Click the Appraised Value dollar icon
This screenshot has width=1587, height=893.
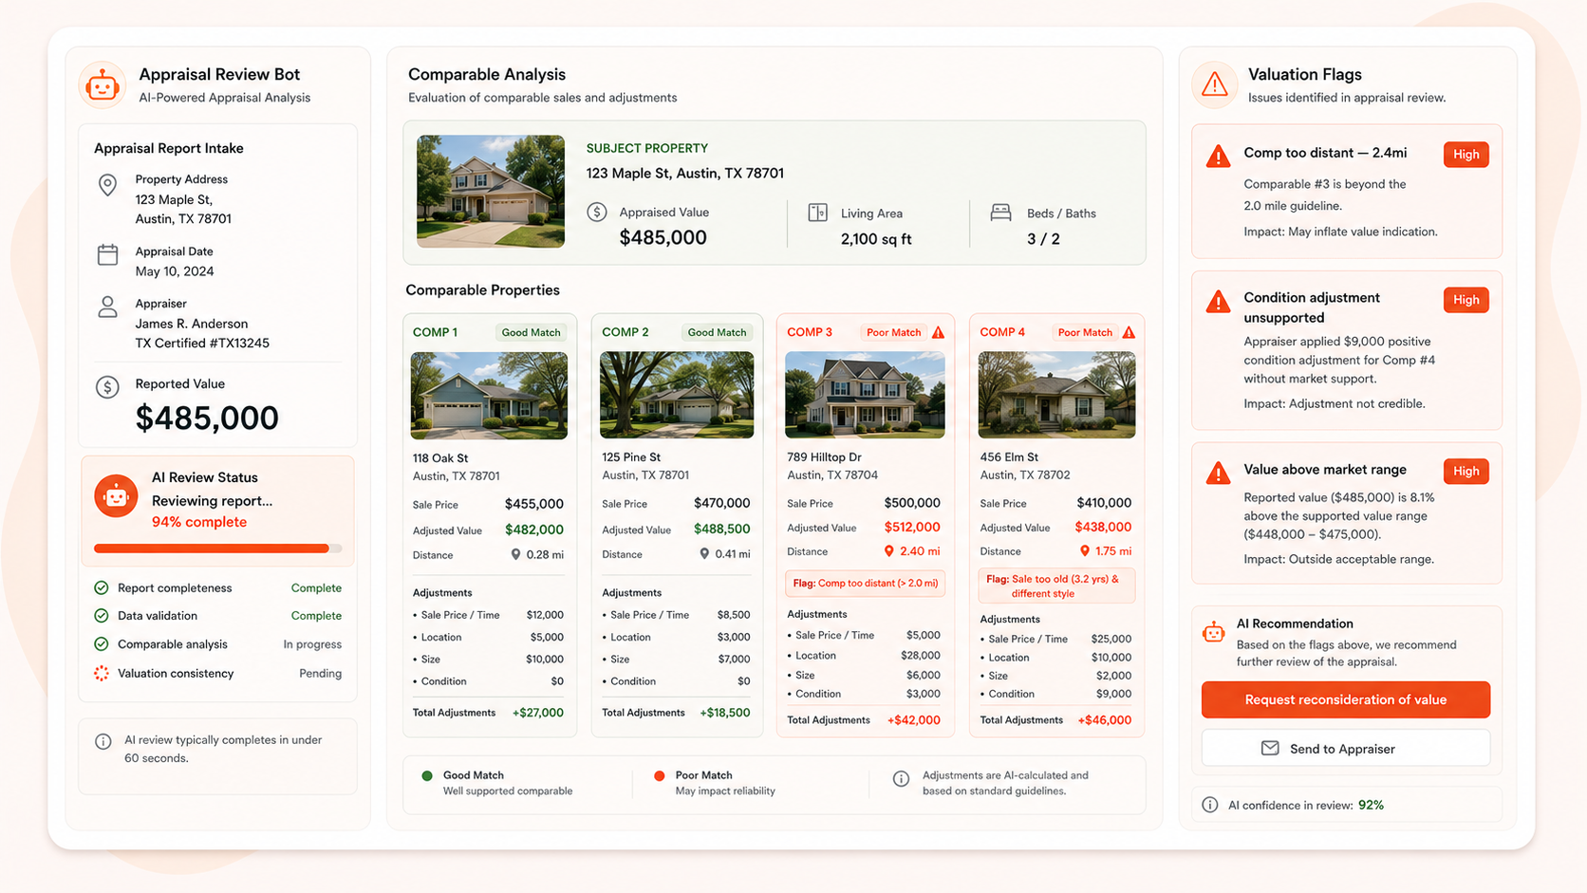597,212
